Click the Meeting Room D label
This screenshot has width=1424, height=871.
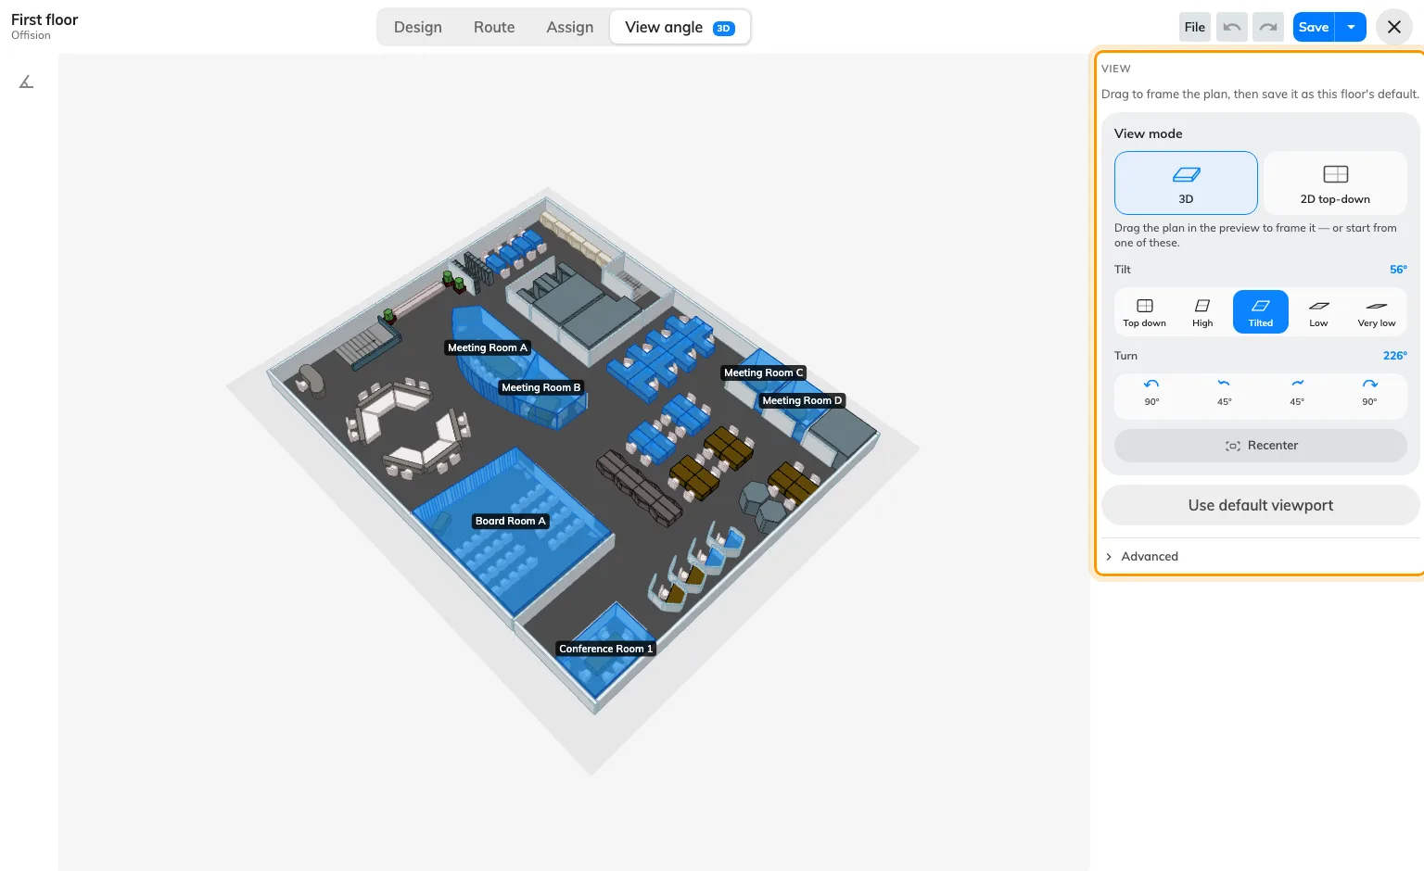pyautogui.click(x=802, y=401)
